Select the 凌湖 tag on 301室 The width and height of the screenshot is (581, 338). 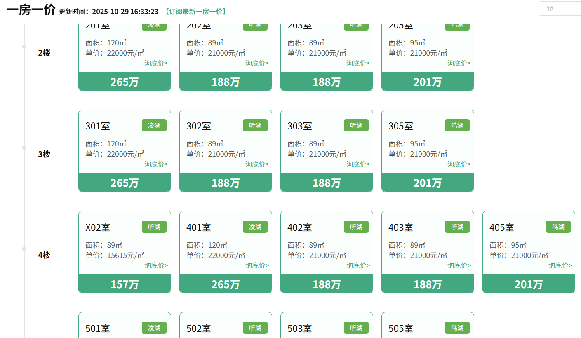[154, 125]
